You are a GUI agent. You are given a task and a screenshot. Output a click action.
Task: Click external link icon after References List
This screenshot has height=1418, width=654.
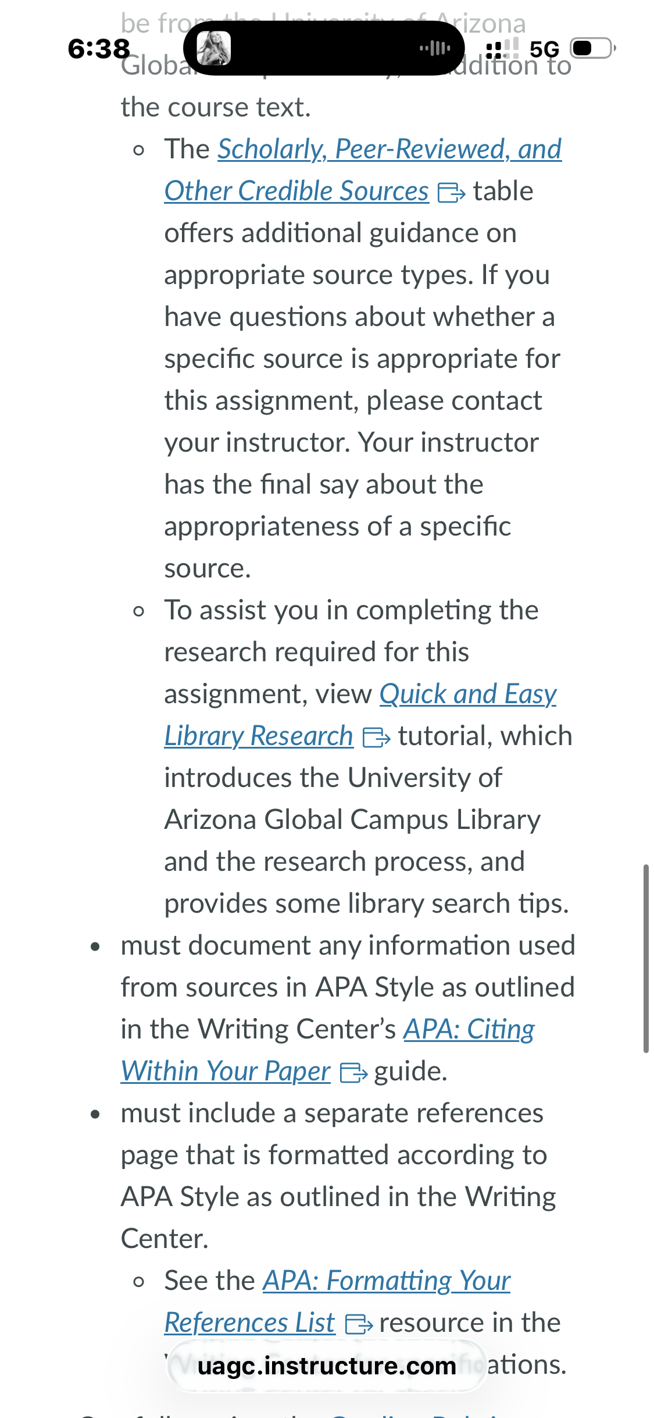359,1324
